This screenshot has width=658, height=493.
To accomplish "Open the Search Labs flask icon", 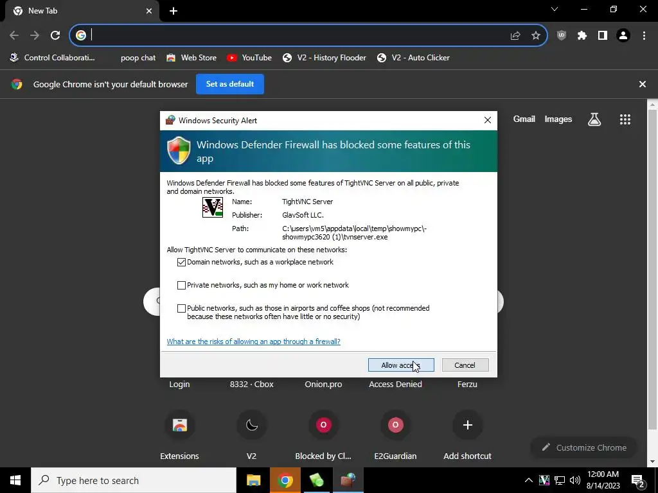I will (x=594, y=119).
